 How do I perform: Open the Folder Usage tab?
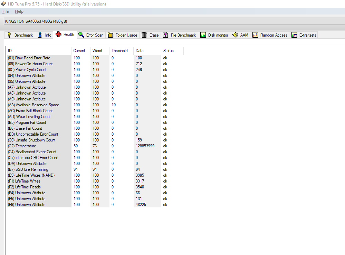pos(123,35)
